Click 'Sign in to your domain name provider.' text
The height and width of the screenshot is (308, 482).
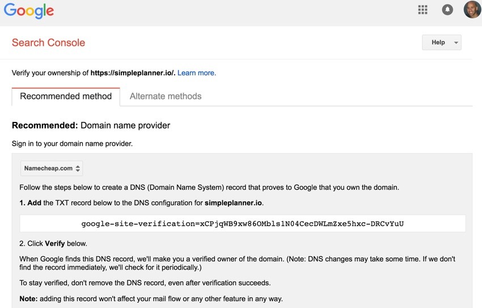[x=72, y=144]
